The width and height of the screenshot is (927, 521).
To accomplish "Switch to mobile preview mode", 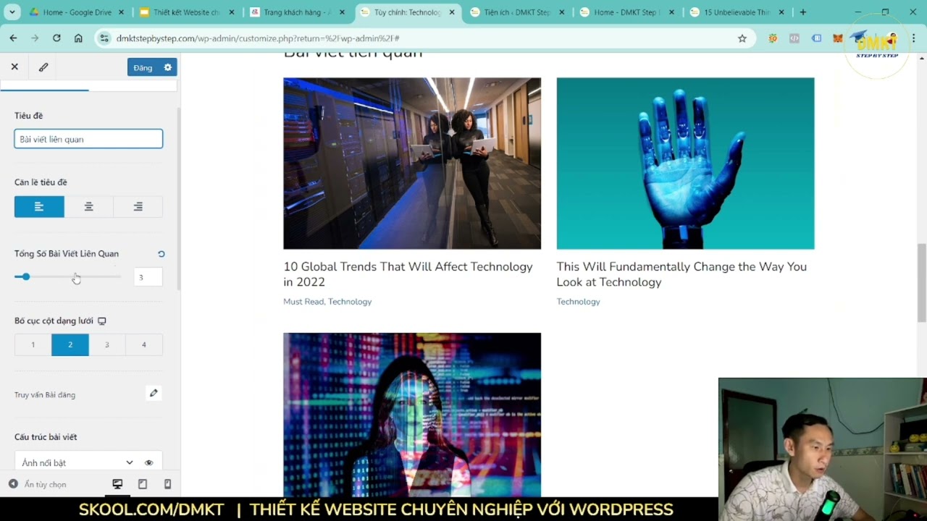I will (x=167, y=484).
